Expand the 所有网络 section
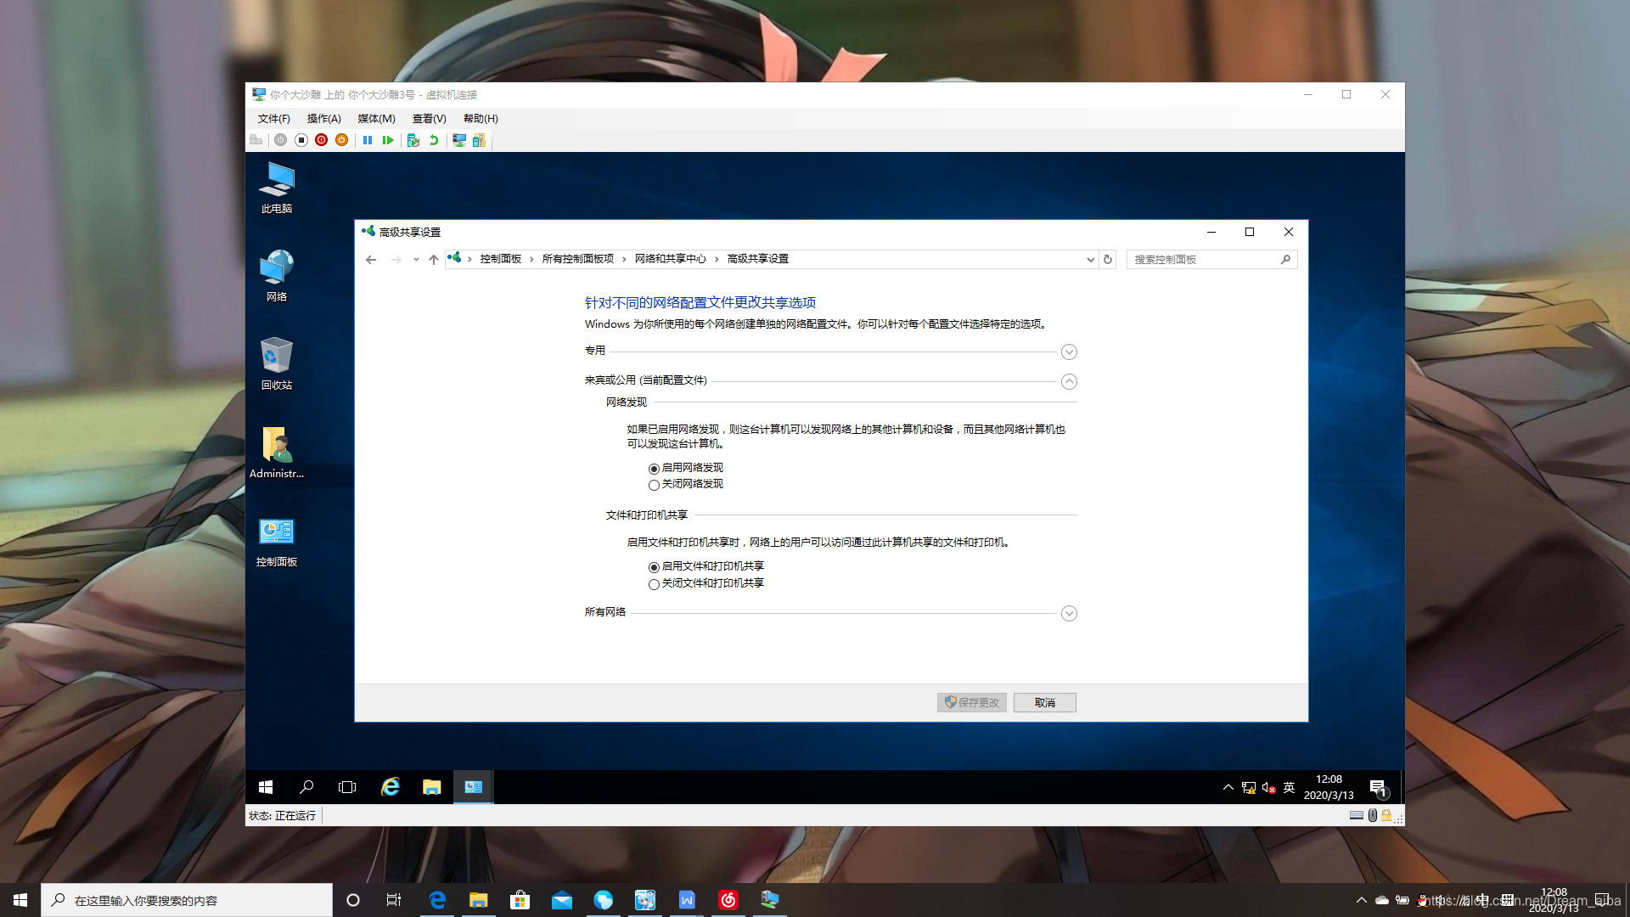1630x917 pixels. click(1069, 613)
